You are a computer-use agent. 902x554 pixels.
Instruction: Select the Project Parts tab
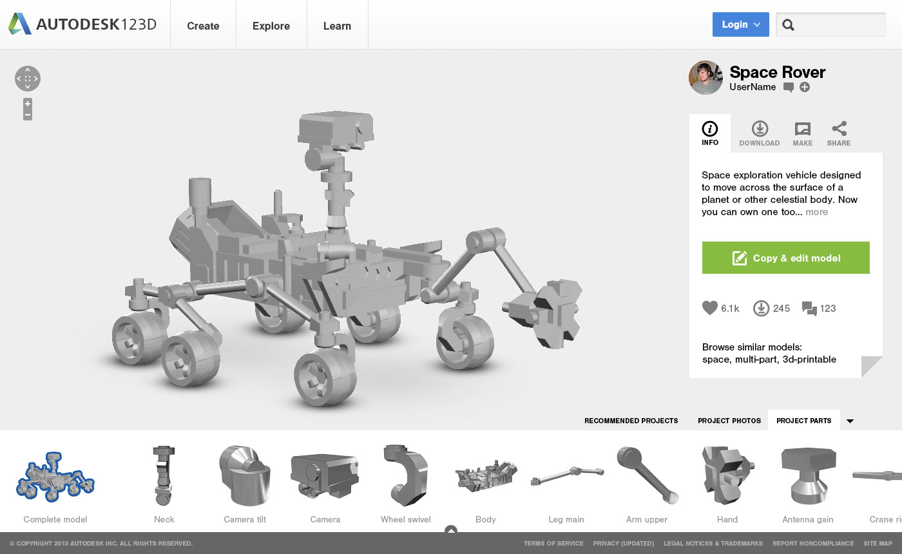[x=804, y=421]
